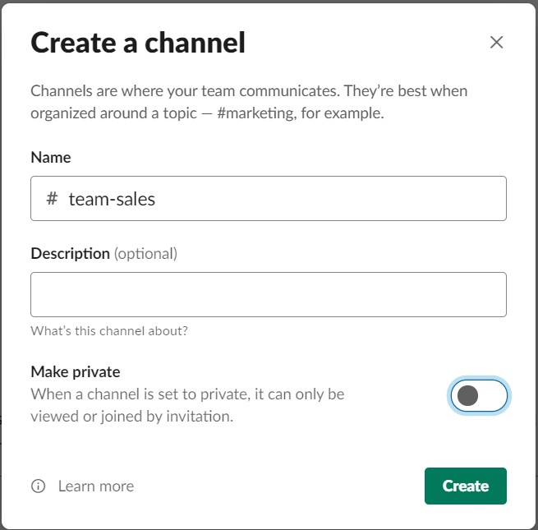
Task: Click the Description input field
Action: click(269, 294)
